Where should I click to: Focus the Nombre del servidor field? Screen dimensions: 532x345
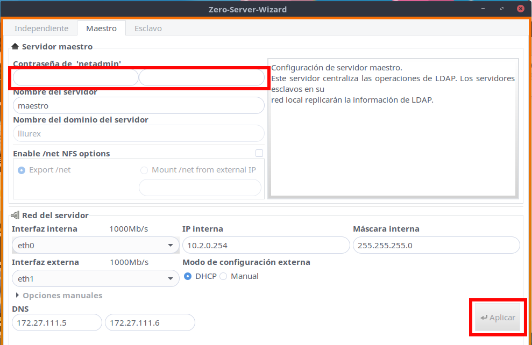click(x=138, y=106)
